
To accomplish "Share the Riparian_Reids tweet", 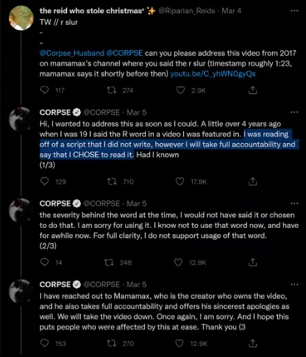I will click(252, 90).
